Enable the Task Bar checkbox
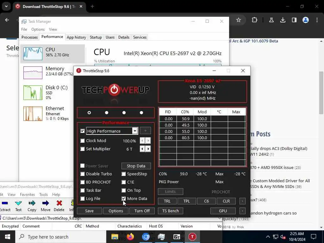 coord(83,190)
